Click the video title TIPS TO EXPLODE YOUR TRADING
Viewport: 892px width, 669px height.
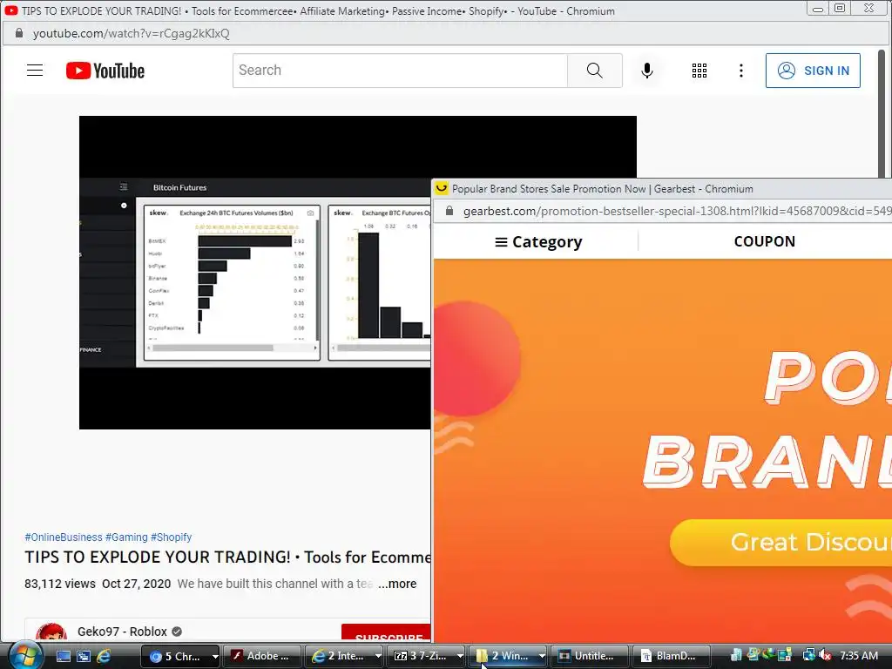[x=227, y=557]
